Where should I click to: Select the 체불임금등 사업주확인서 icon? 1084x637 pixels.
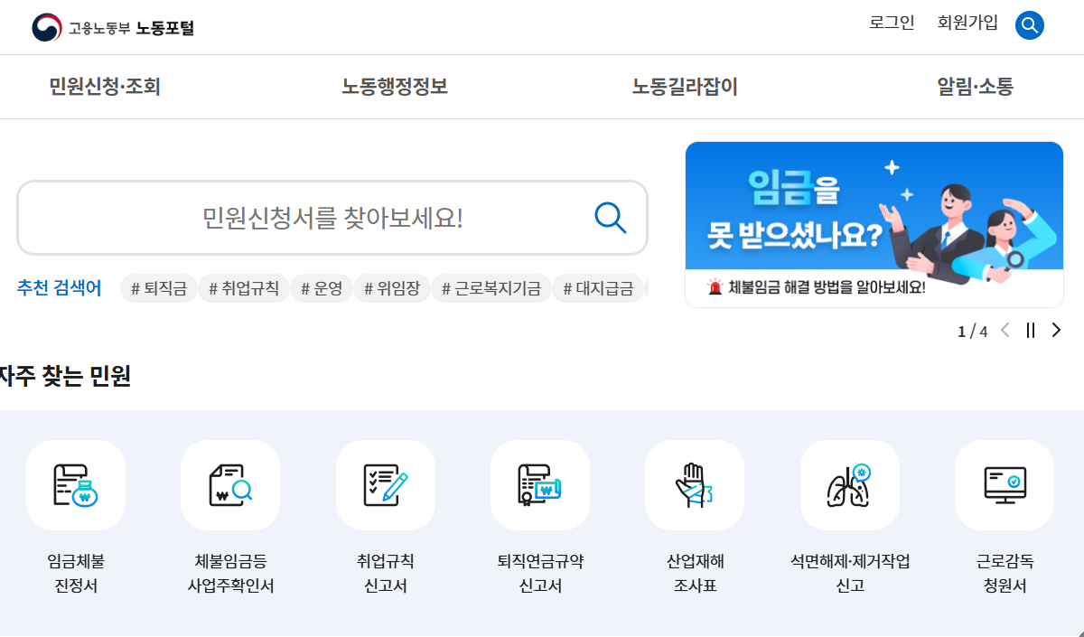tap(230, 485)
